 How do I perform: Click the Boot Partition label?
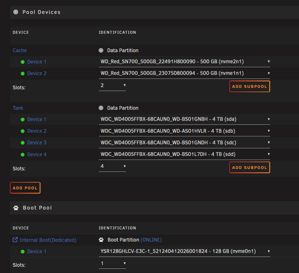123,240
